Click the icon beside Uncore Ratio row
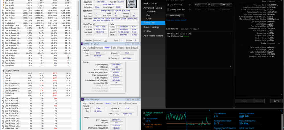 coord(3,66)
